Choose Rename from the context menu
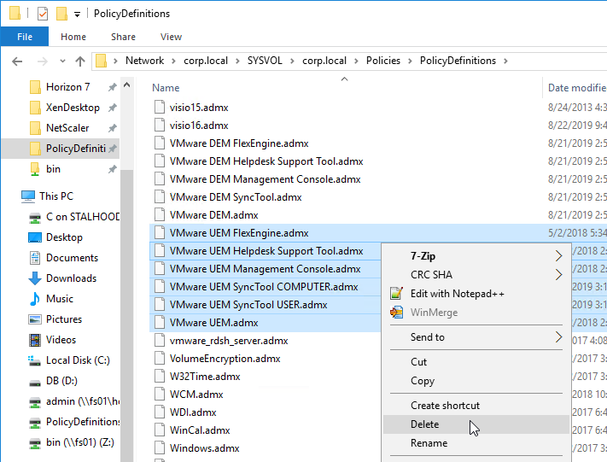 point(476,443)
